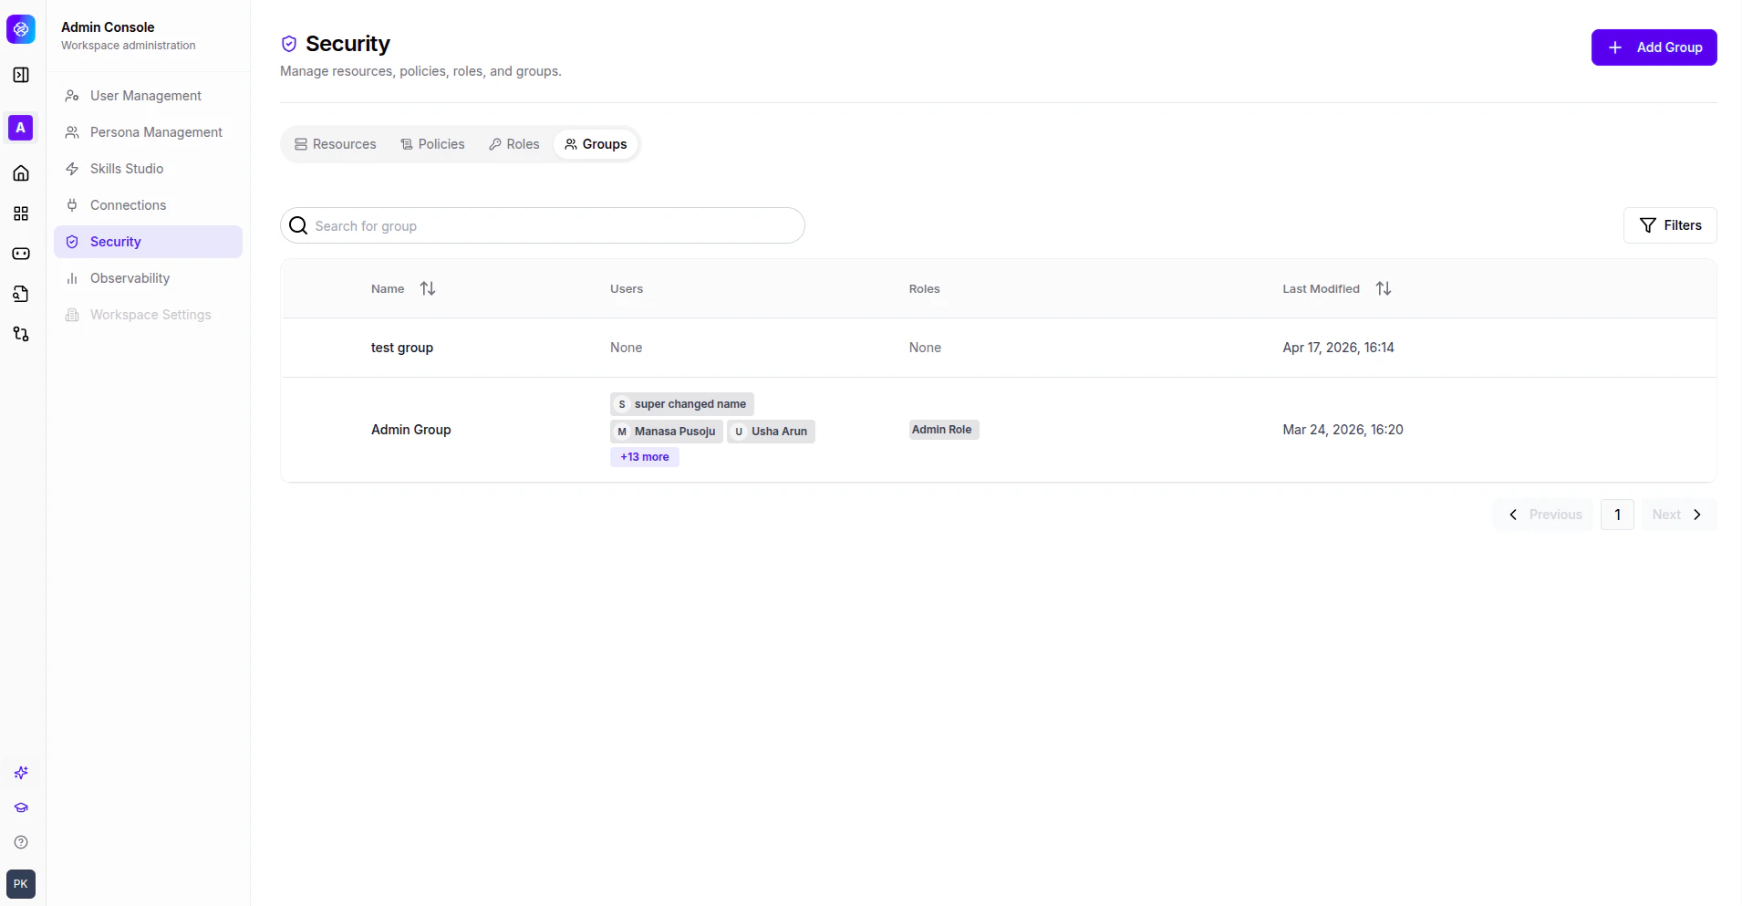Toggle the sidebar collapse panel icon
The height and width of the screenshot is (906, 1742).
[x=21, y=75]
